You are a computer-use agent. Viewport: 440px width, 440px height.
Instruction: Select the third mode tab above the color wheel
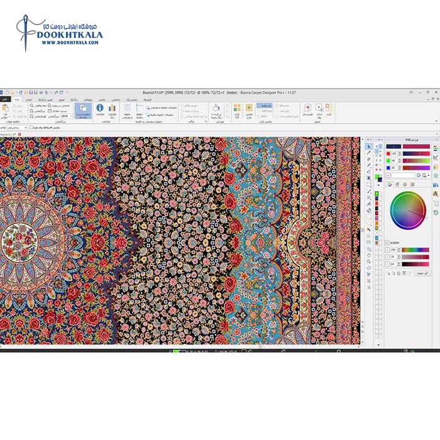click(x=405, y=184)
